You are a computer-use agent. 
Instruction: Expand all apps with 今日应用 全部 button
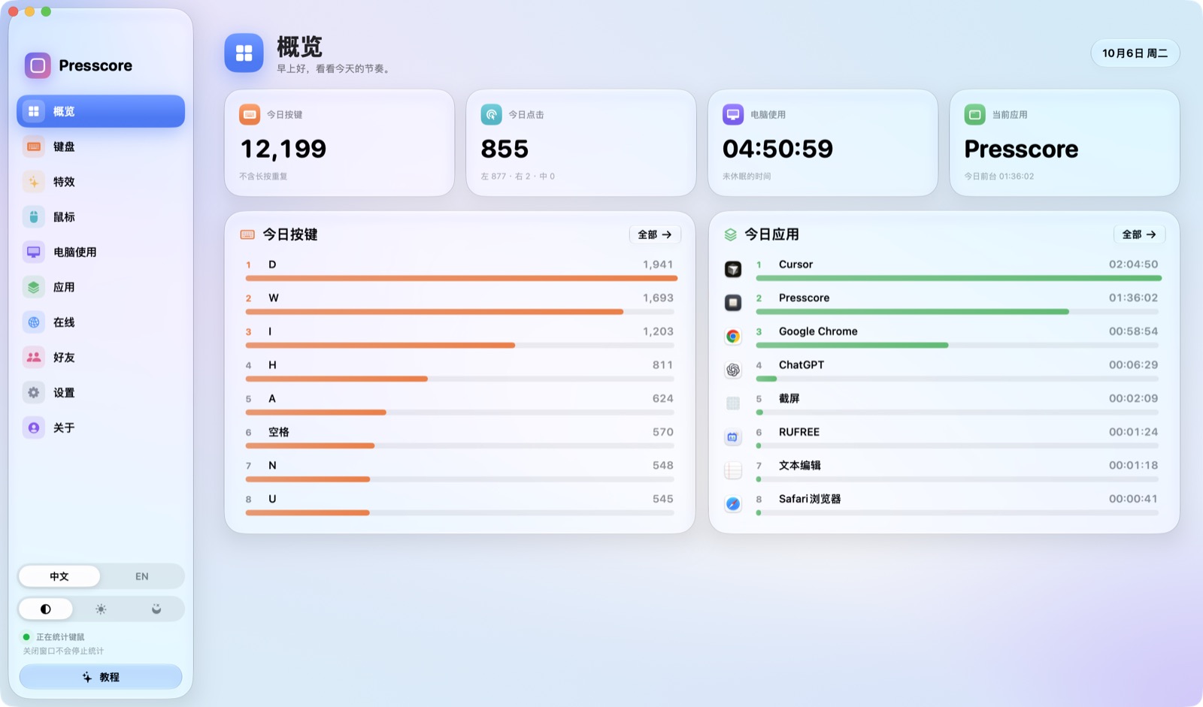[1139, 234]
